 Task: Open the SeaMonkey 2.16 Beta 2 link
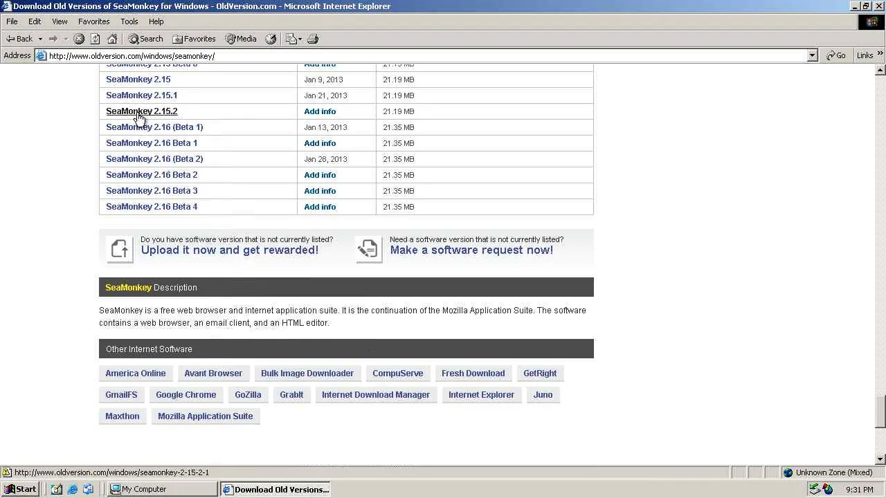[x=152, y=175]
